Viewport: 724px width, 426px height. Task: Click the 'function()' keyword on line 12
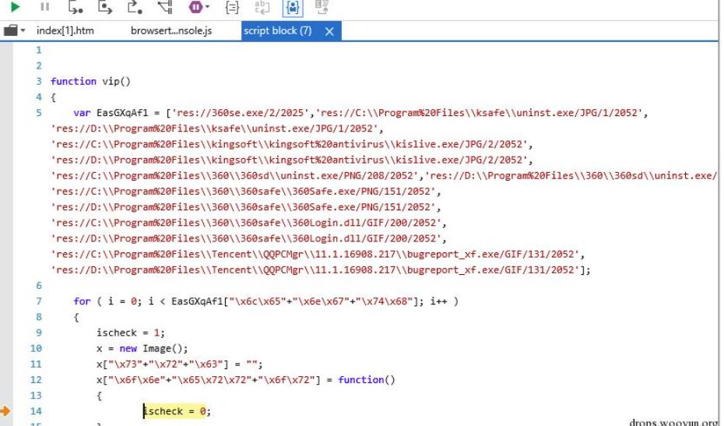point(367,380)
